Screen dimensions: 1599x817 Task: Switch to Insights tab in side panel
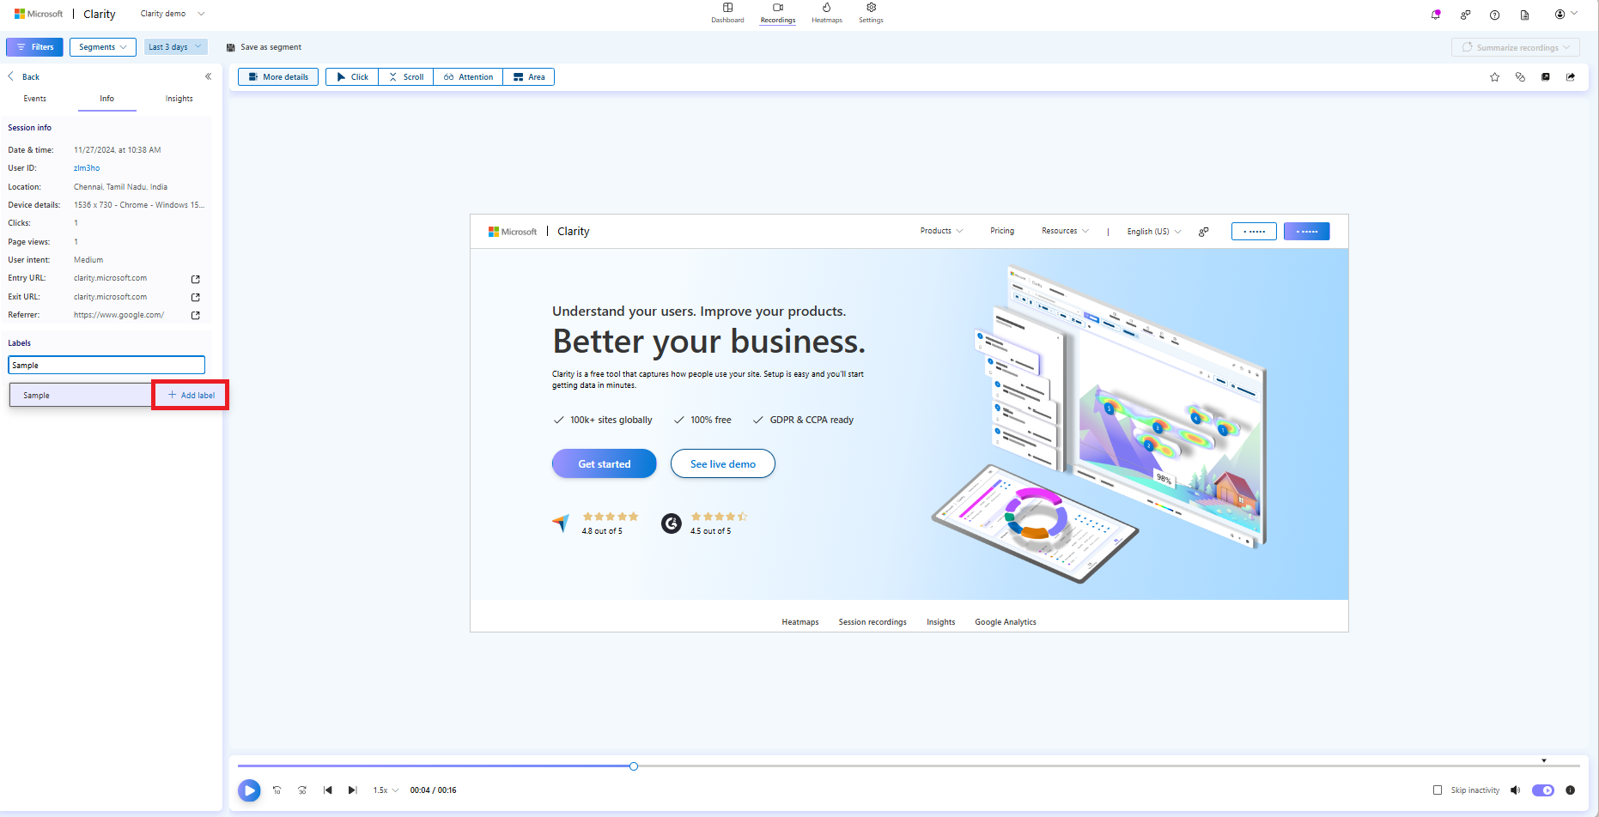click(x=179, y=99)
